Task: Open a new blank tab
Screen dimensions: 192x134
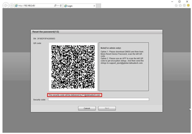Action: (99, 6)
